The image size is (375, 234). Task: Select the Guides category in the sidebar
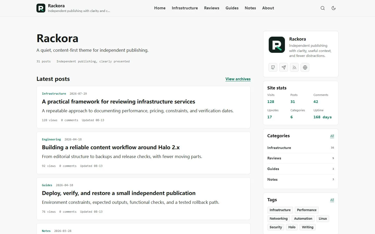tap(301, 169)
